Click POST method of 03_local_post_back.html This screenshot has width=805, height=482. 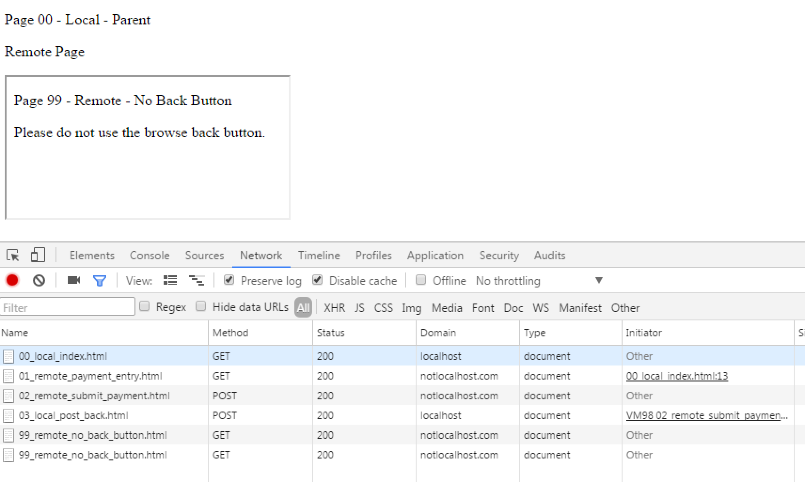(x=225, y=416)
